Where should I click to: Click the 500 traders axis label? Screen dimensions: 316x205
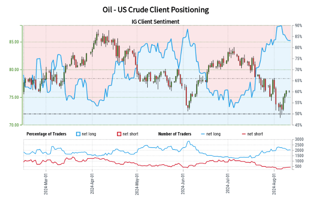[x=299, y=167]
